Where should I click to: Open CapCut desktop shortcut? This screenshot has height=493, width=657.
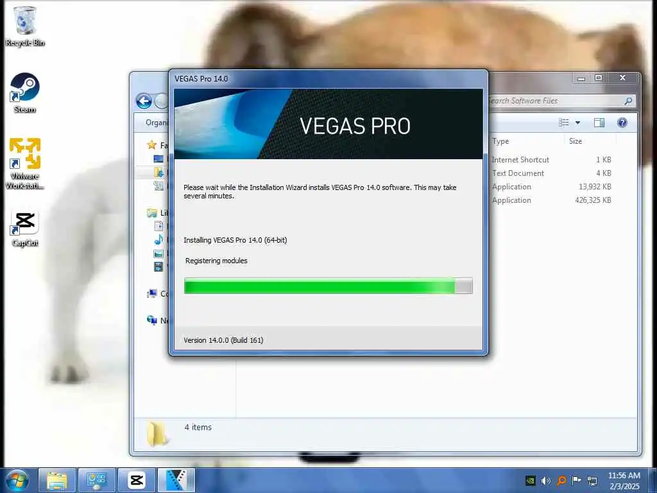[x=24, y=229]
